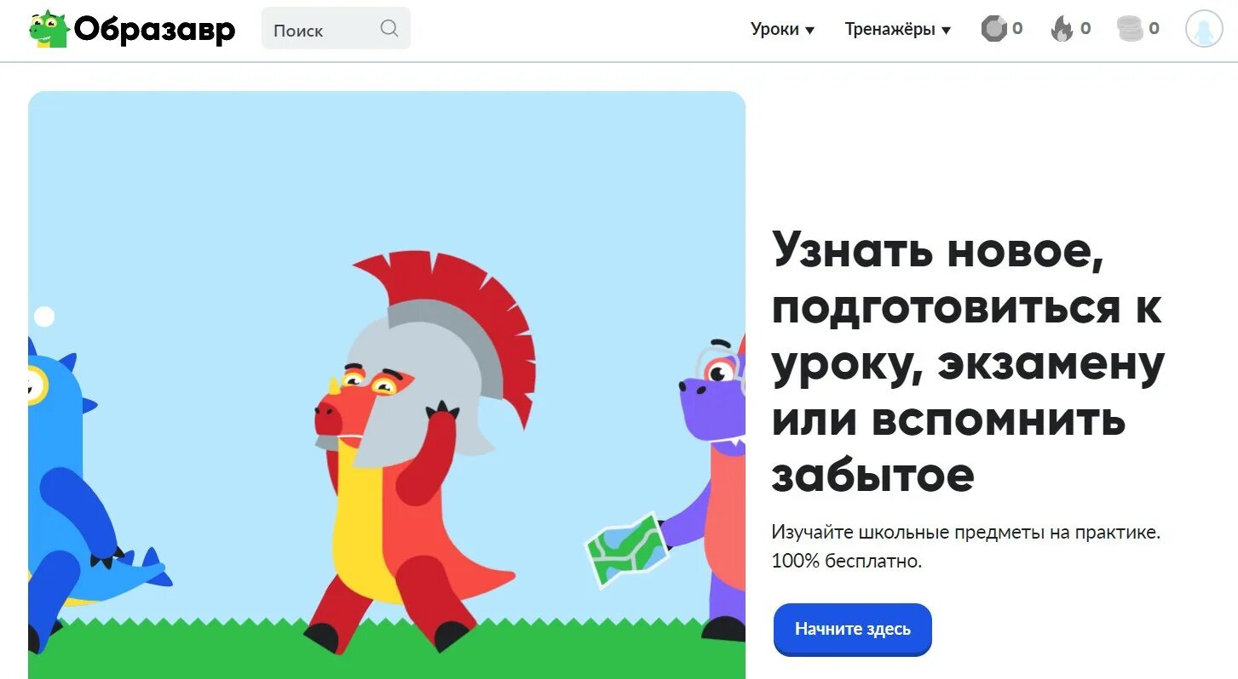This screenshot has height=679, width=1238.
Task: Click the green map in dinosaur's hand
Action: click(628, 550)
